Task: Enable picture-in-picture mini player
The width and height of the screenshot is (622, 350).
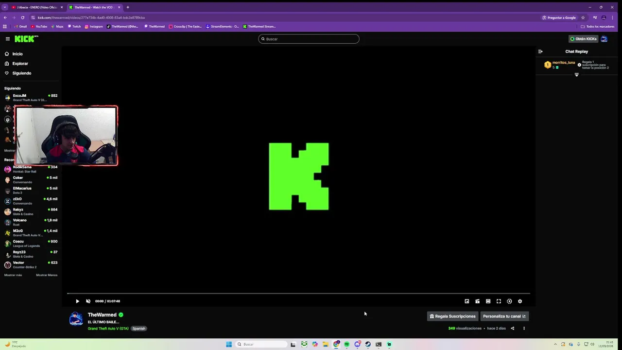Action: [467, 301]
